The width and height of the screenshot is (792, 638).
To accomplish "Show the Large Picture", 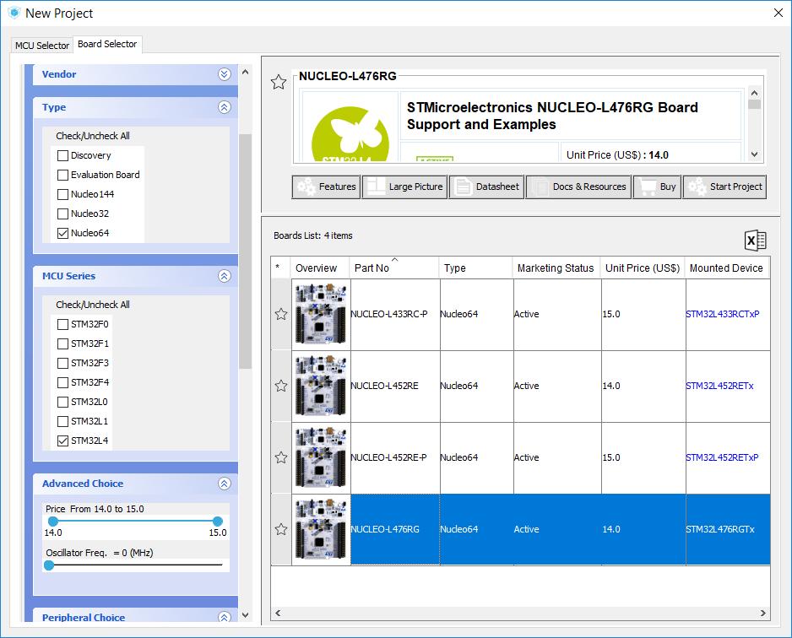I will click(404, 187).
